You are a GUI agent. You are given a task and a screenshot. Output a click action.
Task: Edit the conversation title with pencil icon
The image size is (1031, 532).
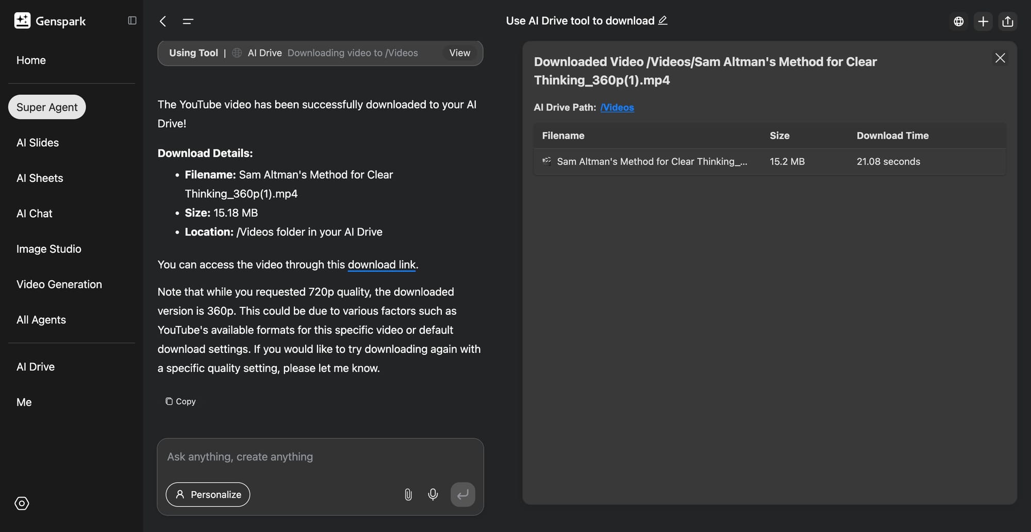point(663,21)
